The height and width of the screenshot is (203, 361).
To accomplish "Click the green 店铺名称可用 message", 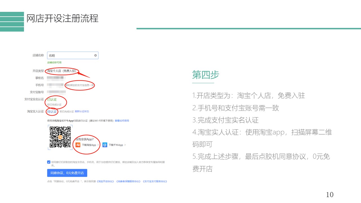I will pos(54,63).
